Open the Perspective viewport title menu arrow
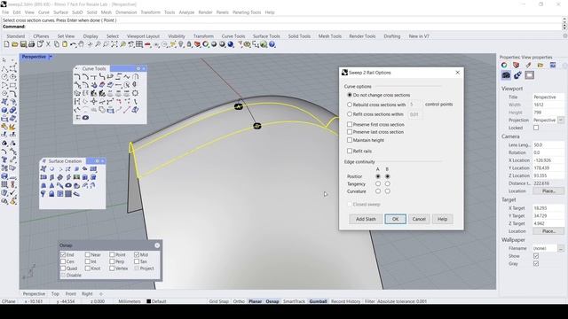The height and width of the screenshot is (319, 568). click(x=51, y=57)
